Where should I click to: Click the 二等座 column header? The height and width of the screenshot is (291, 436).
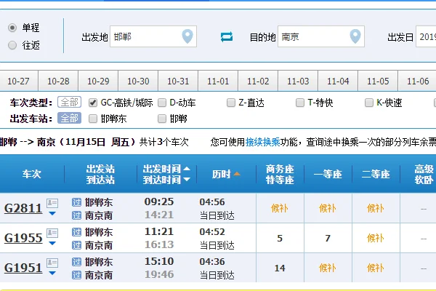[376, 175]
